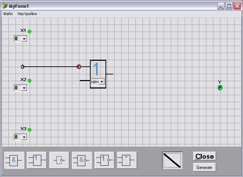Open the X3 value dropdown
243x177 pixels.
tap(24, 137)
